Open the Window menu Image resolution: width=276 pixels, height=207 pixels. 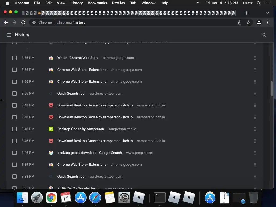pos(149,3)
